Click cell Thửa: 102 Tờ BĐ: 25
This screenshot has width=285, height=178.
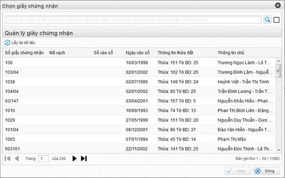(178, 72)
